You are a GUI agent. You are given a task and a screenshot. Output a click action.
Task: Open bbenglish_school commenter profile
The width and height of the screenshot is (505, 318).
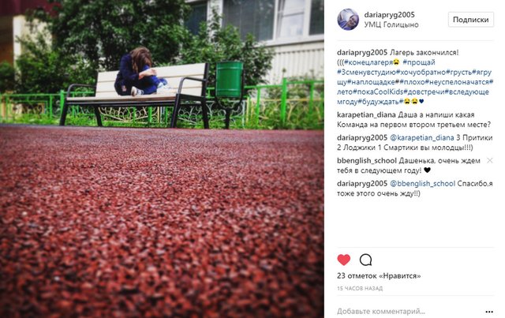[366, 161]
